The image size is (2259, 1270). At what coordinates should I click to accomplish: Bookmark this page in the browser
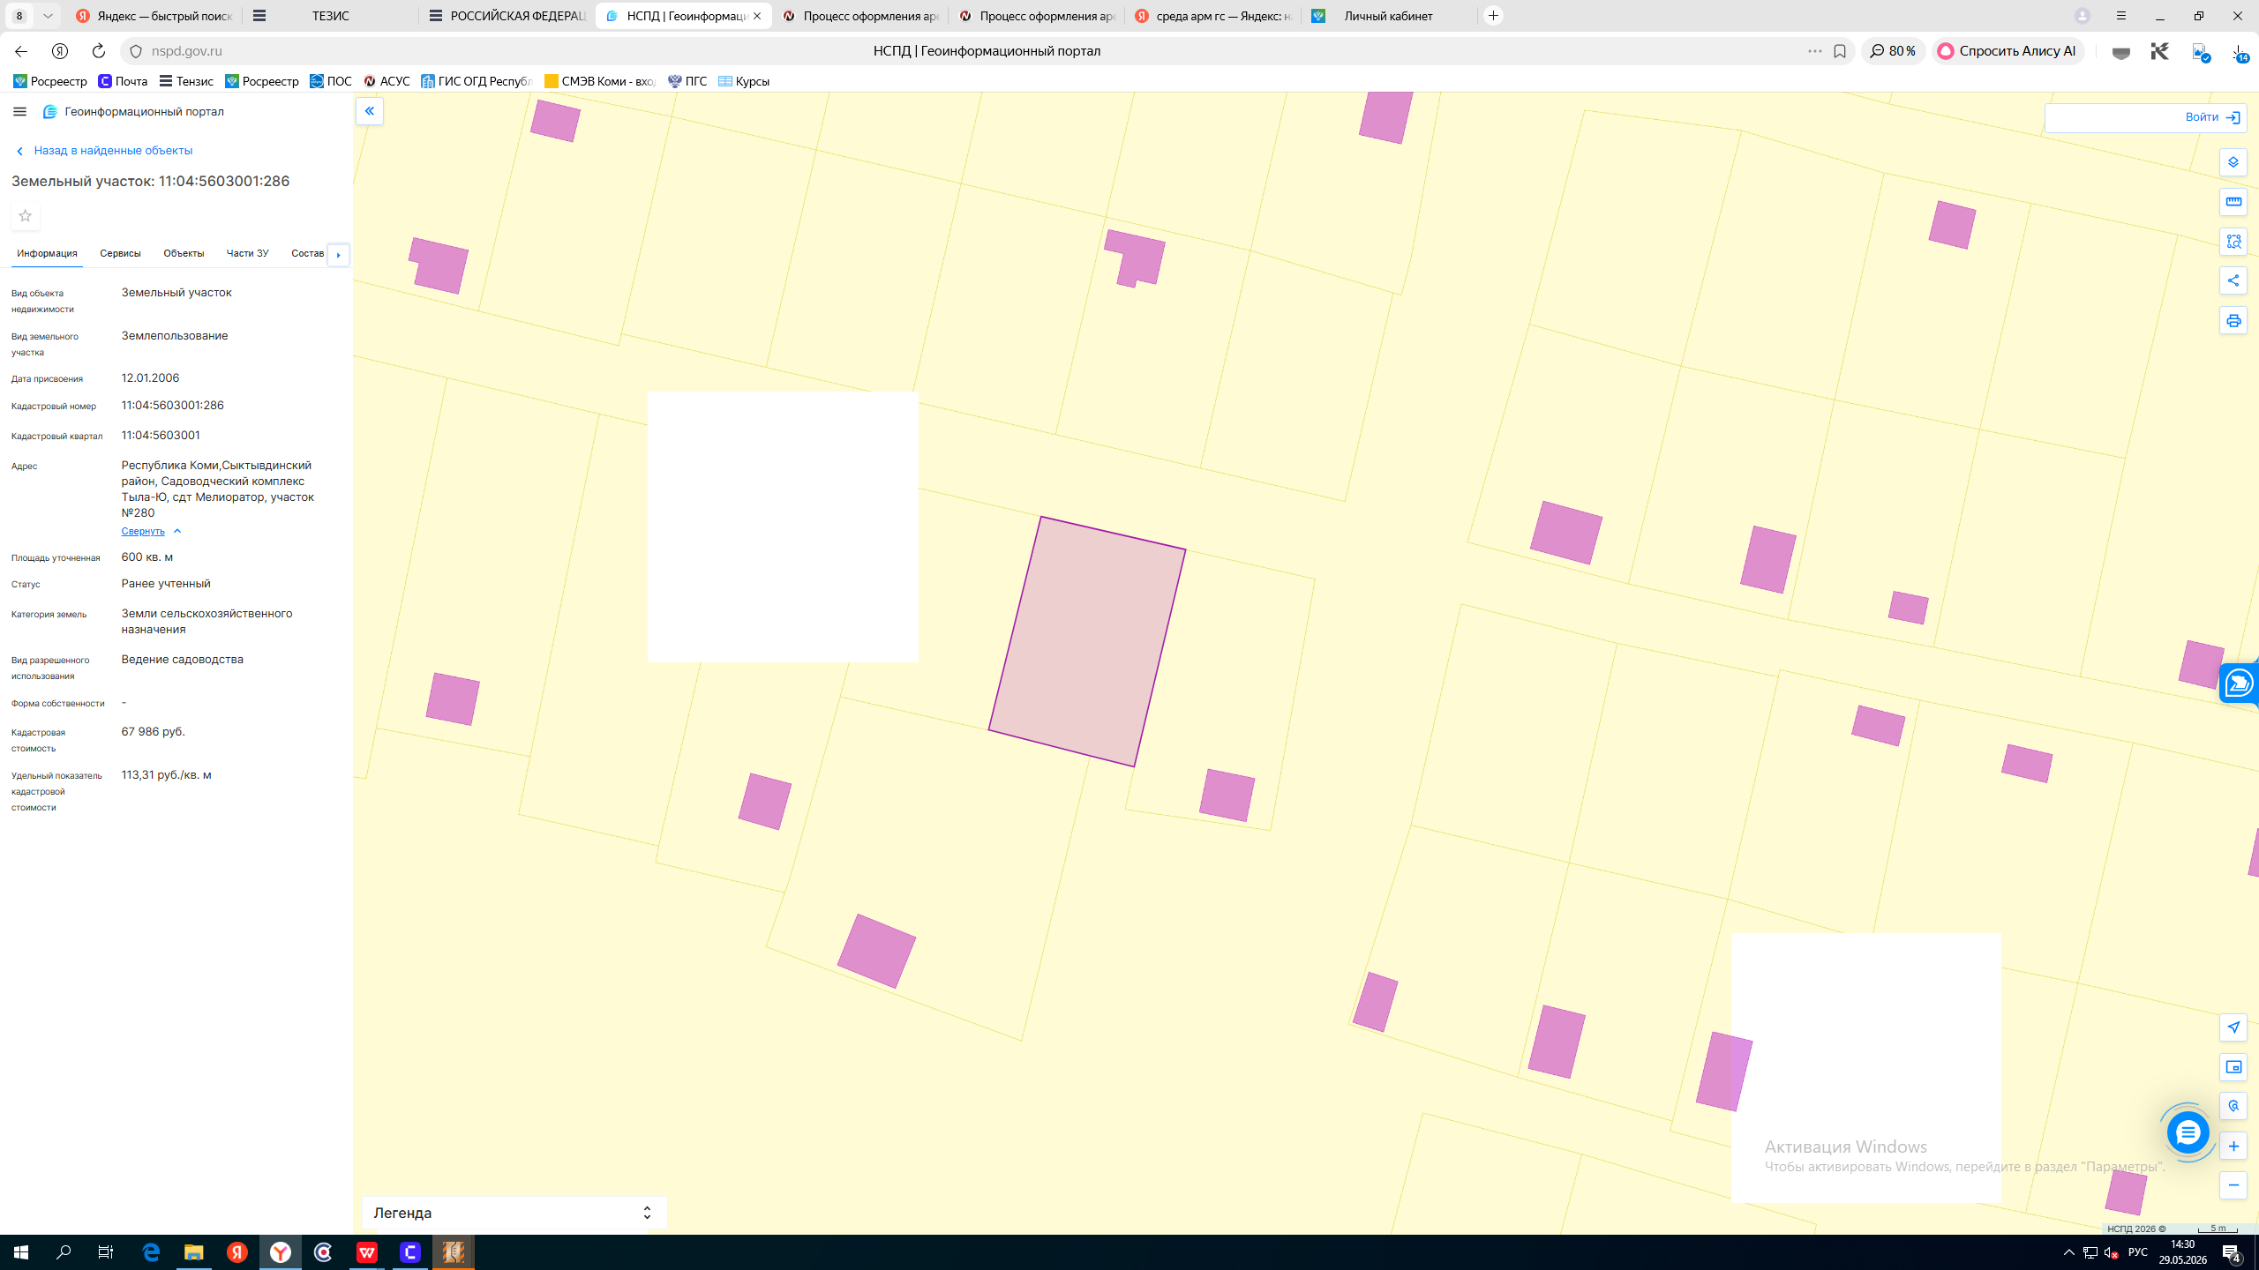coord(1840,51)
